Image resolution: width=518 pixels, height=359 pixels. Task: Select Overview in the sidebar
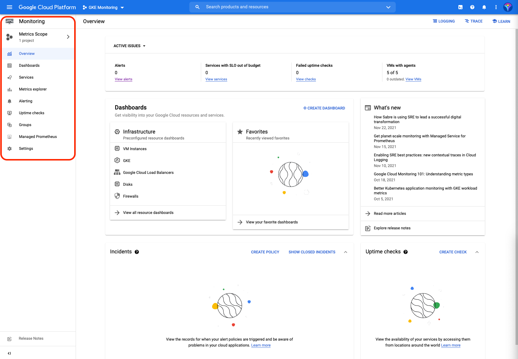(x=38, y=54)
